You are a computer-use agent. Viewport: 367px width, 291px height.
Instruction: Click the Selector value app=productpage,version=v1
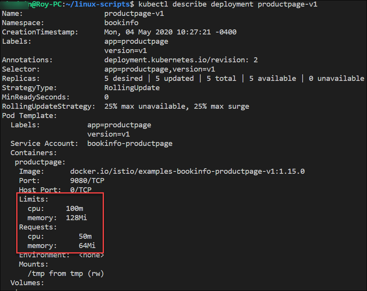coord(160,69)
